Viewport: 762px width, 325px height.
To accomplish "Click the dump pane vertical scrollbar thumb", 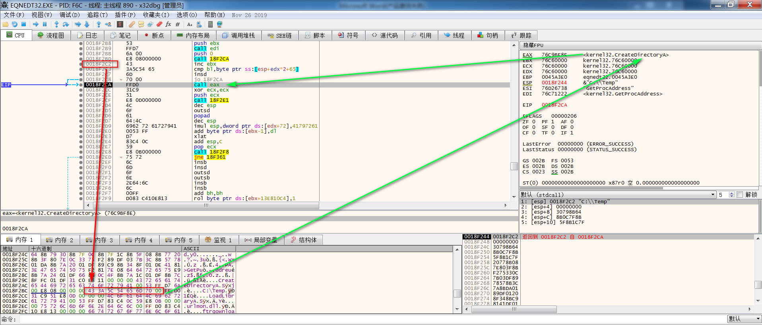I will coord(457,293).
